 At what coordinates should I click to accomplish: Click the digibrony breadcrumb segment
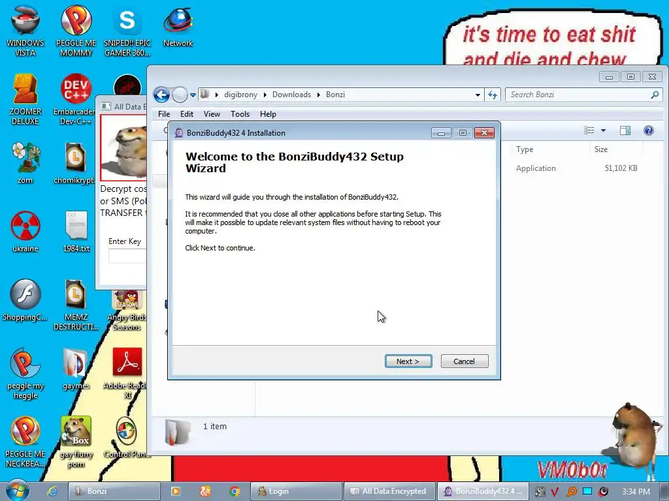(240, 95)
